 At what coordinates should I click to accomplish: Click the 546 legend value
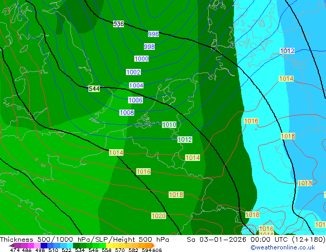[94, 250]
